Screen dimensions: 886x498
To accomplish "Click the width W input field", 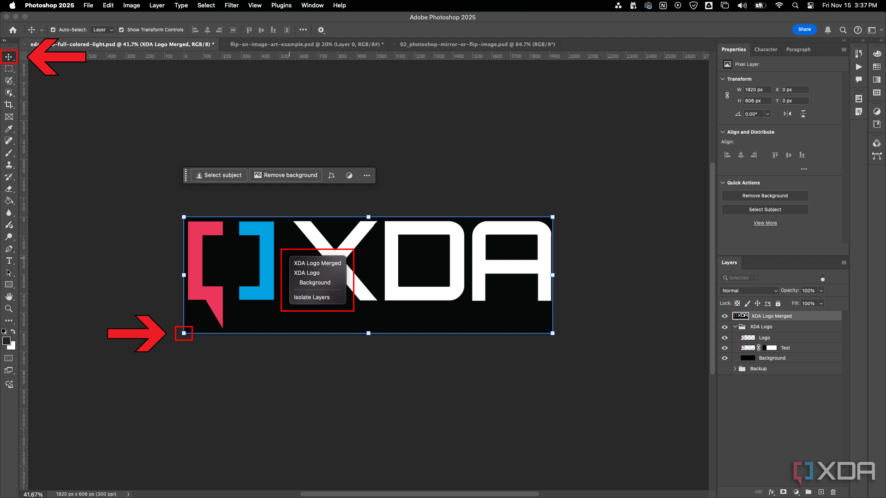I will point(757,90).
